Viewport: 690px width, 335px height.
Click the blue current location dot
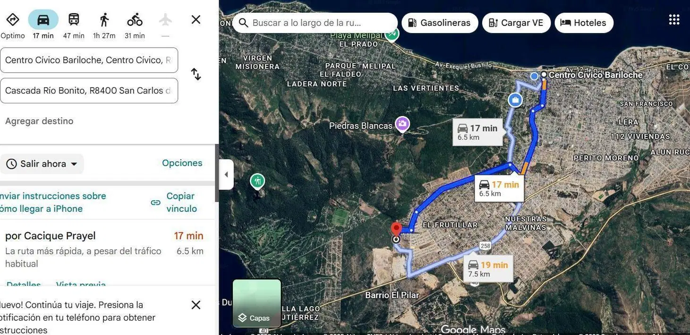pos(534,76)
